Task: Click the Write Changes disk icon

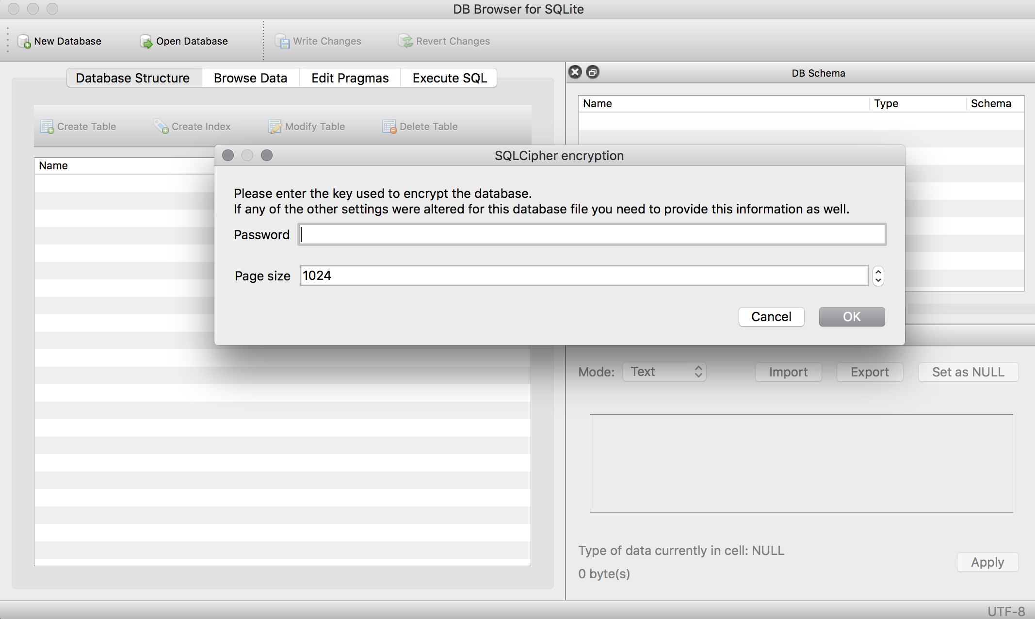Action: (282, 42)
